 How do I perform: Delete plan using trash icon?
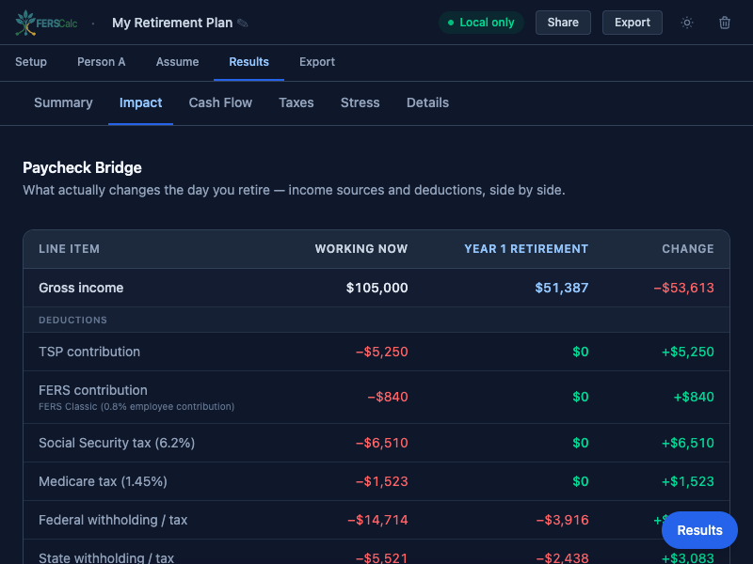[x=724, y=23]
